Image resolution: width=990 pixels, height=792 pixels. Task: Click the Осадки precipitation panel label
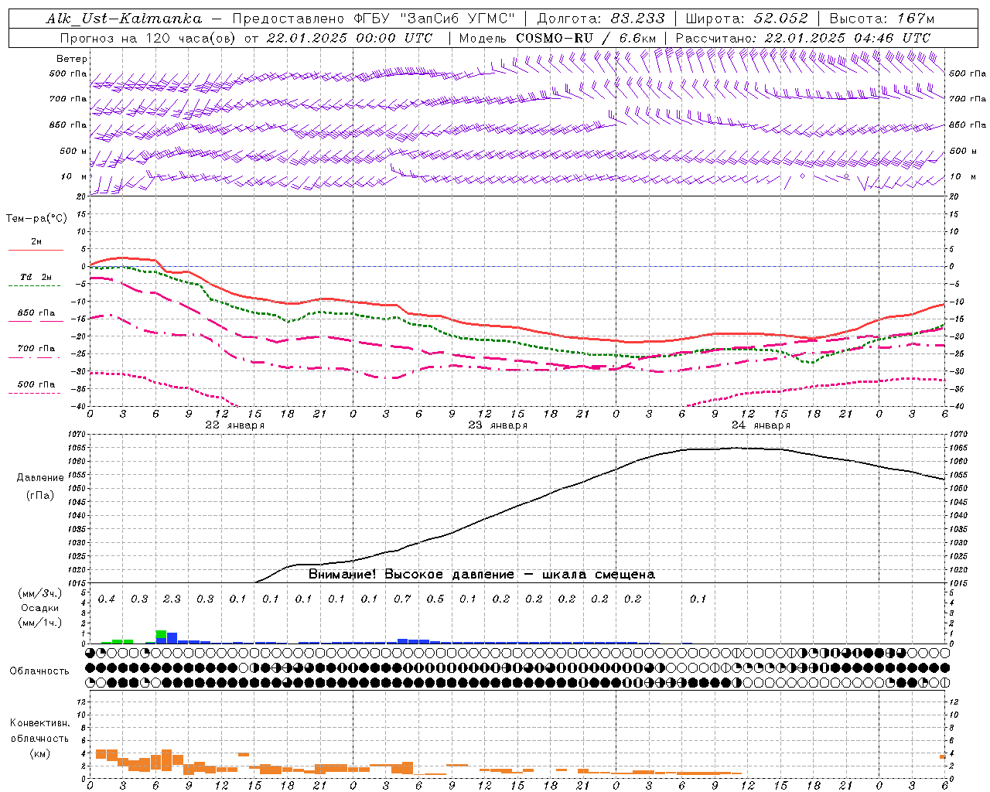pos(40,608)
